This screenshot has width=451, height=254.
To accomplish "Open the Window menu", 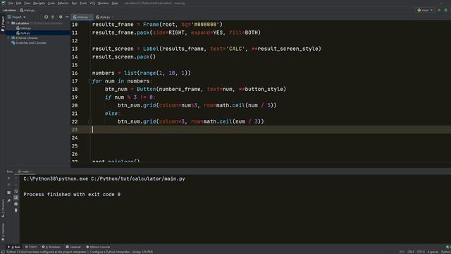I will click(x=103, y=3).
